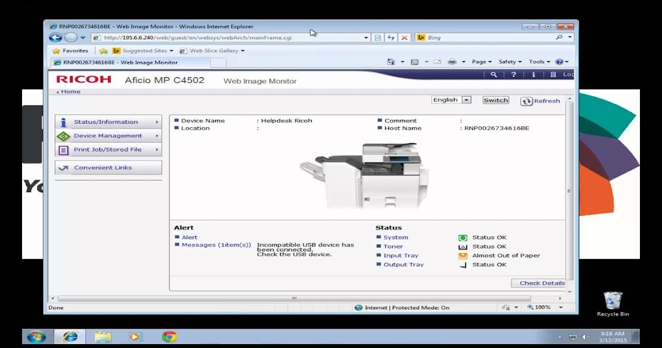This screenshot has width=662, height=348.
Task: Click the browser Forward arrow button
Action: [x=71, y=38]
